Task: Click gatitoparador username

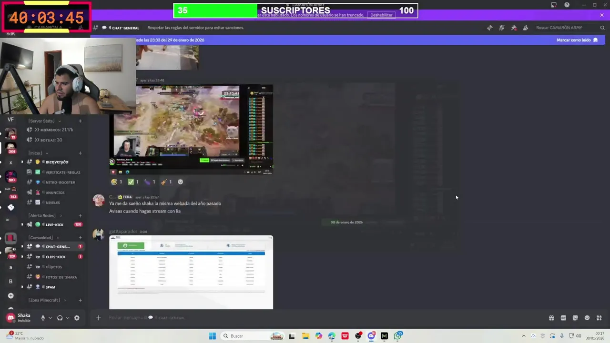Action: pyautogui.click(x=123, y=232)
